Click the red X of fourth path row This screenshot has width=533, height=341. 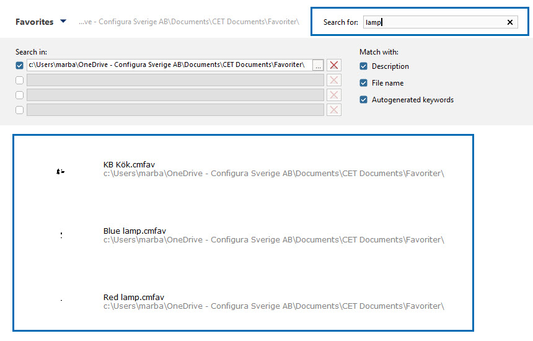pos(334,110)
